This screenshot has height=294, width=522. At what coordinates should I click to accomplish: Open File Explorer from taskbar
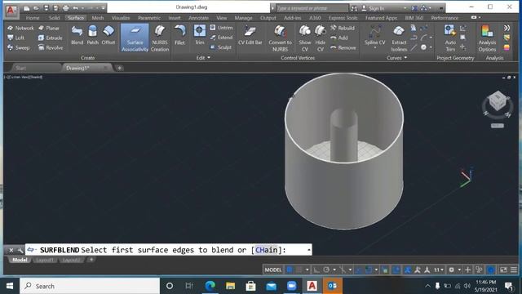(x=230, y=286)
